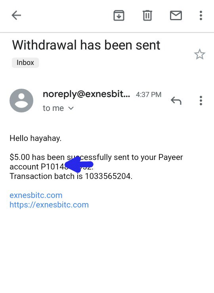Mark email as unread with envelope icon

(176, 15)
